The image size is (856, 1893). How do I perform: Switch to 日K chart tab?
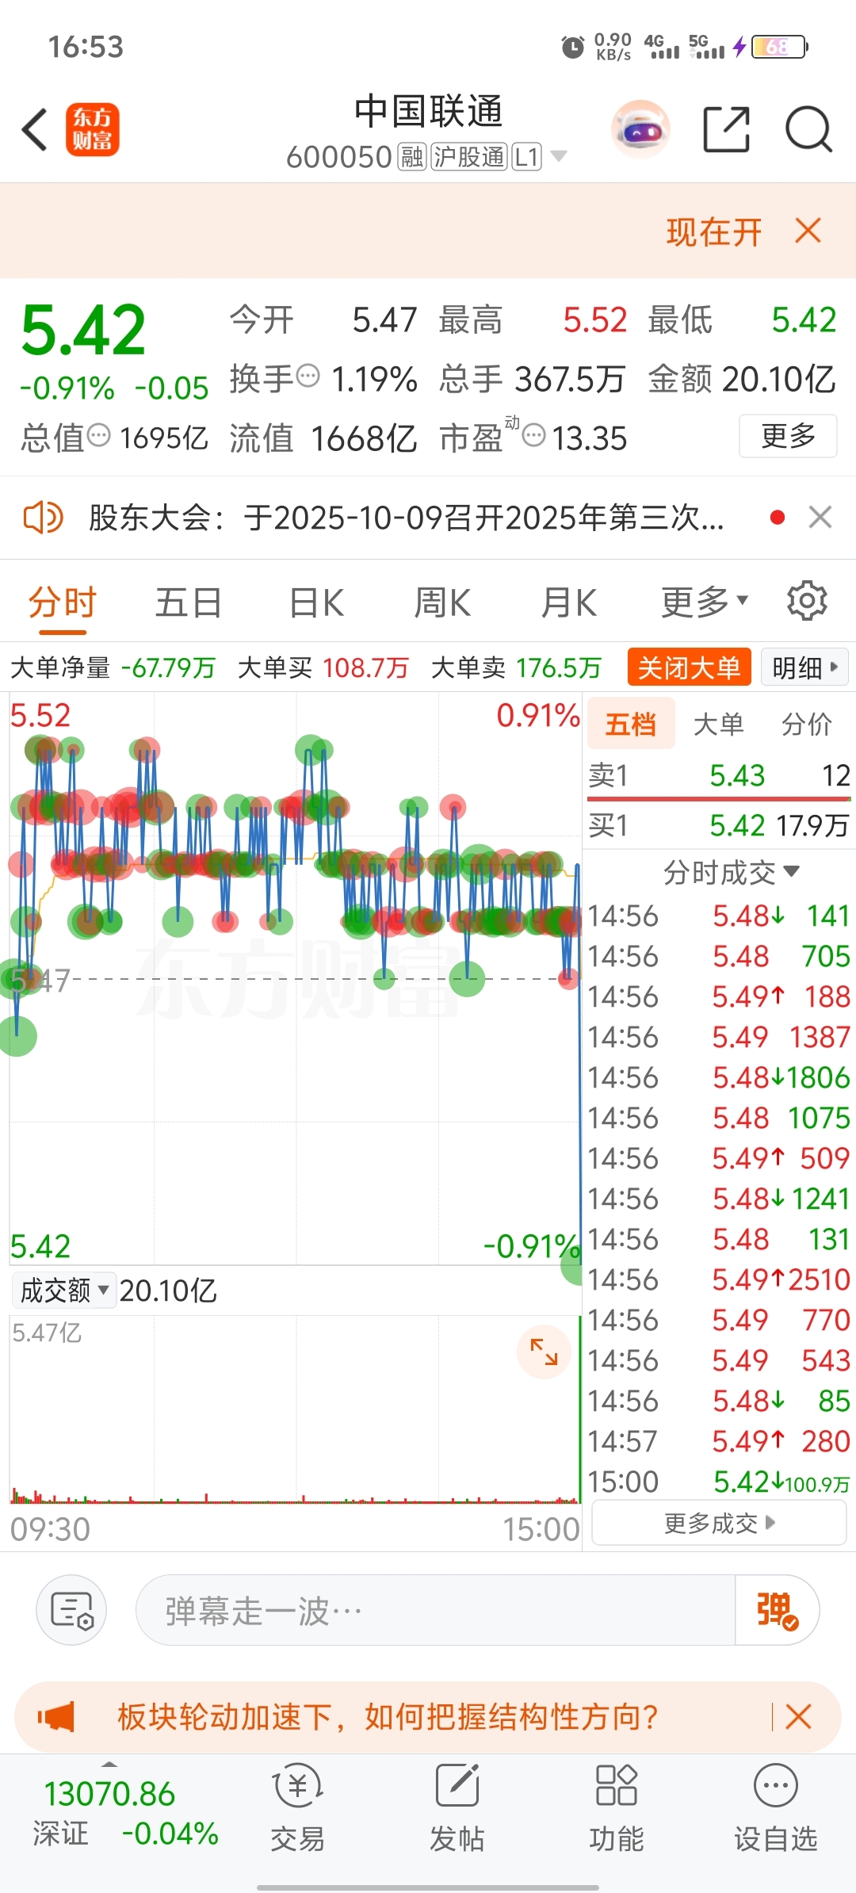coord(316,603)
